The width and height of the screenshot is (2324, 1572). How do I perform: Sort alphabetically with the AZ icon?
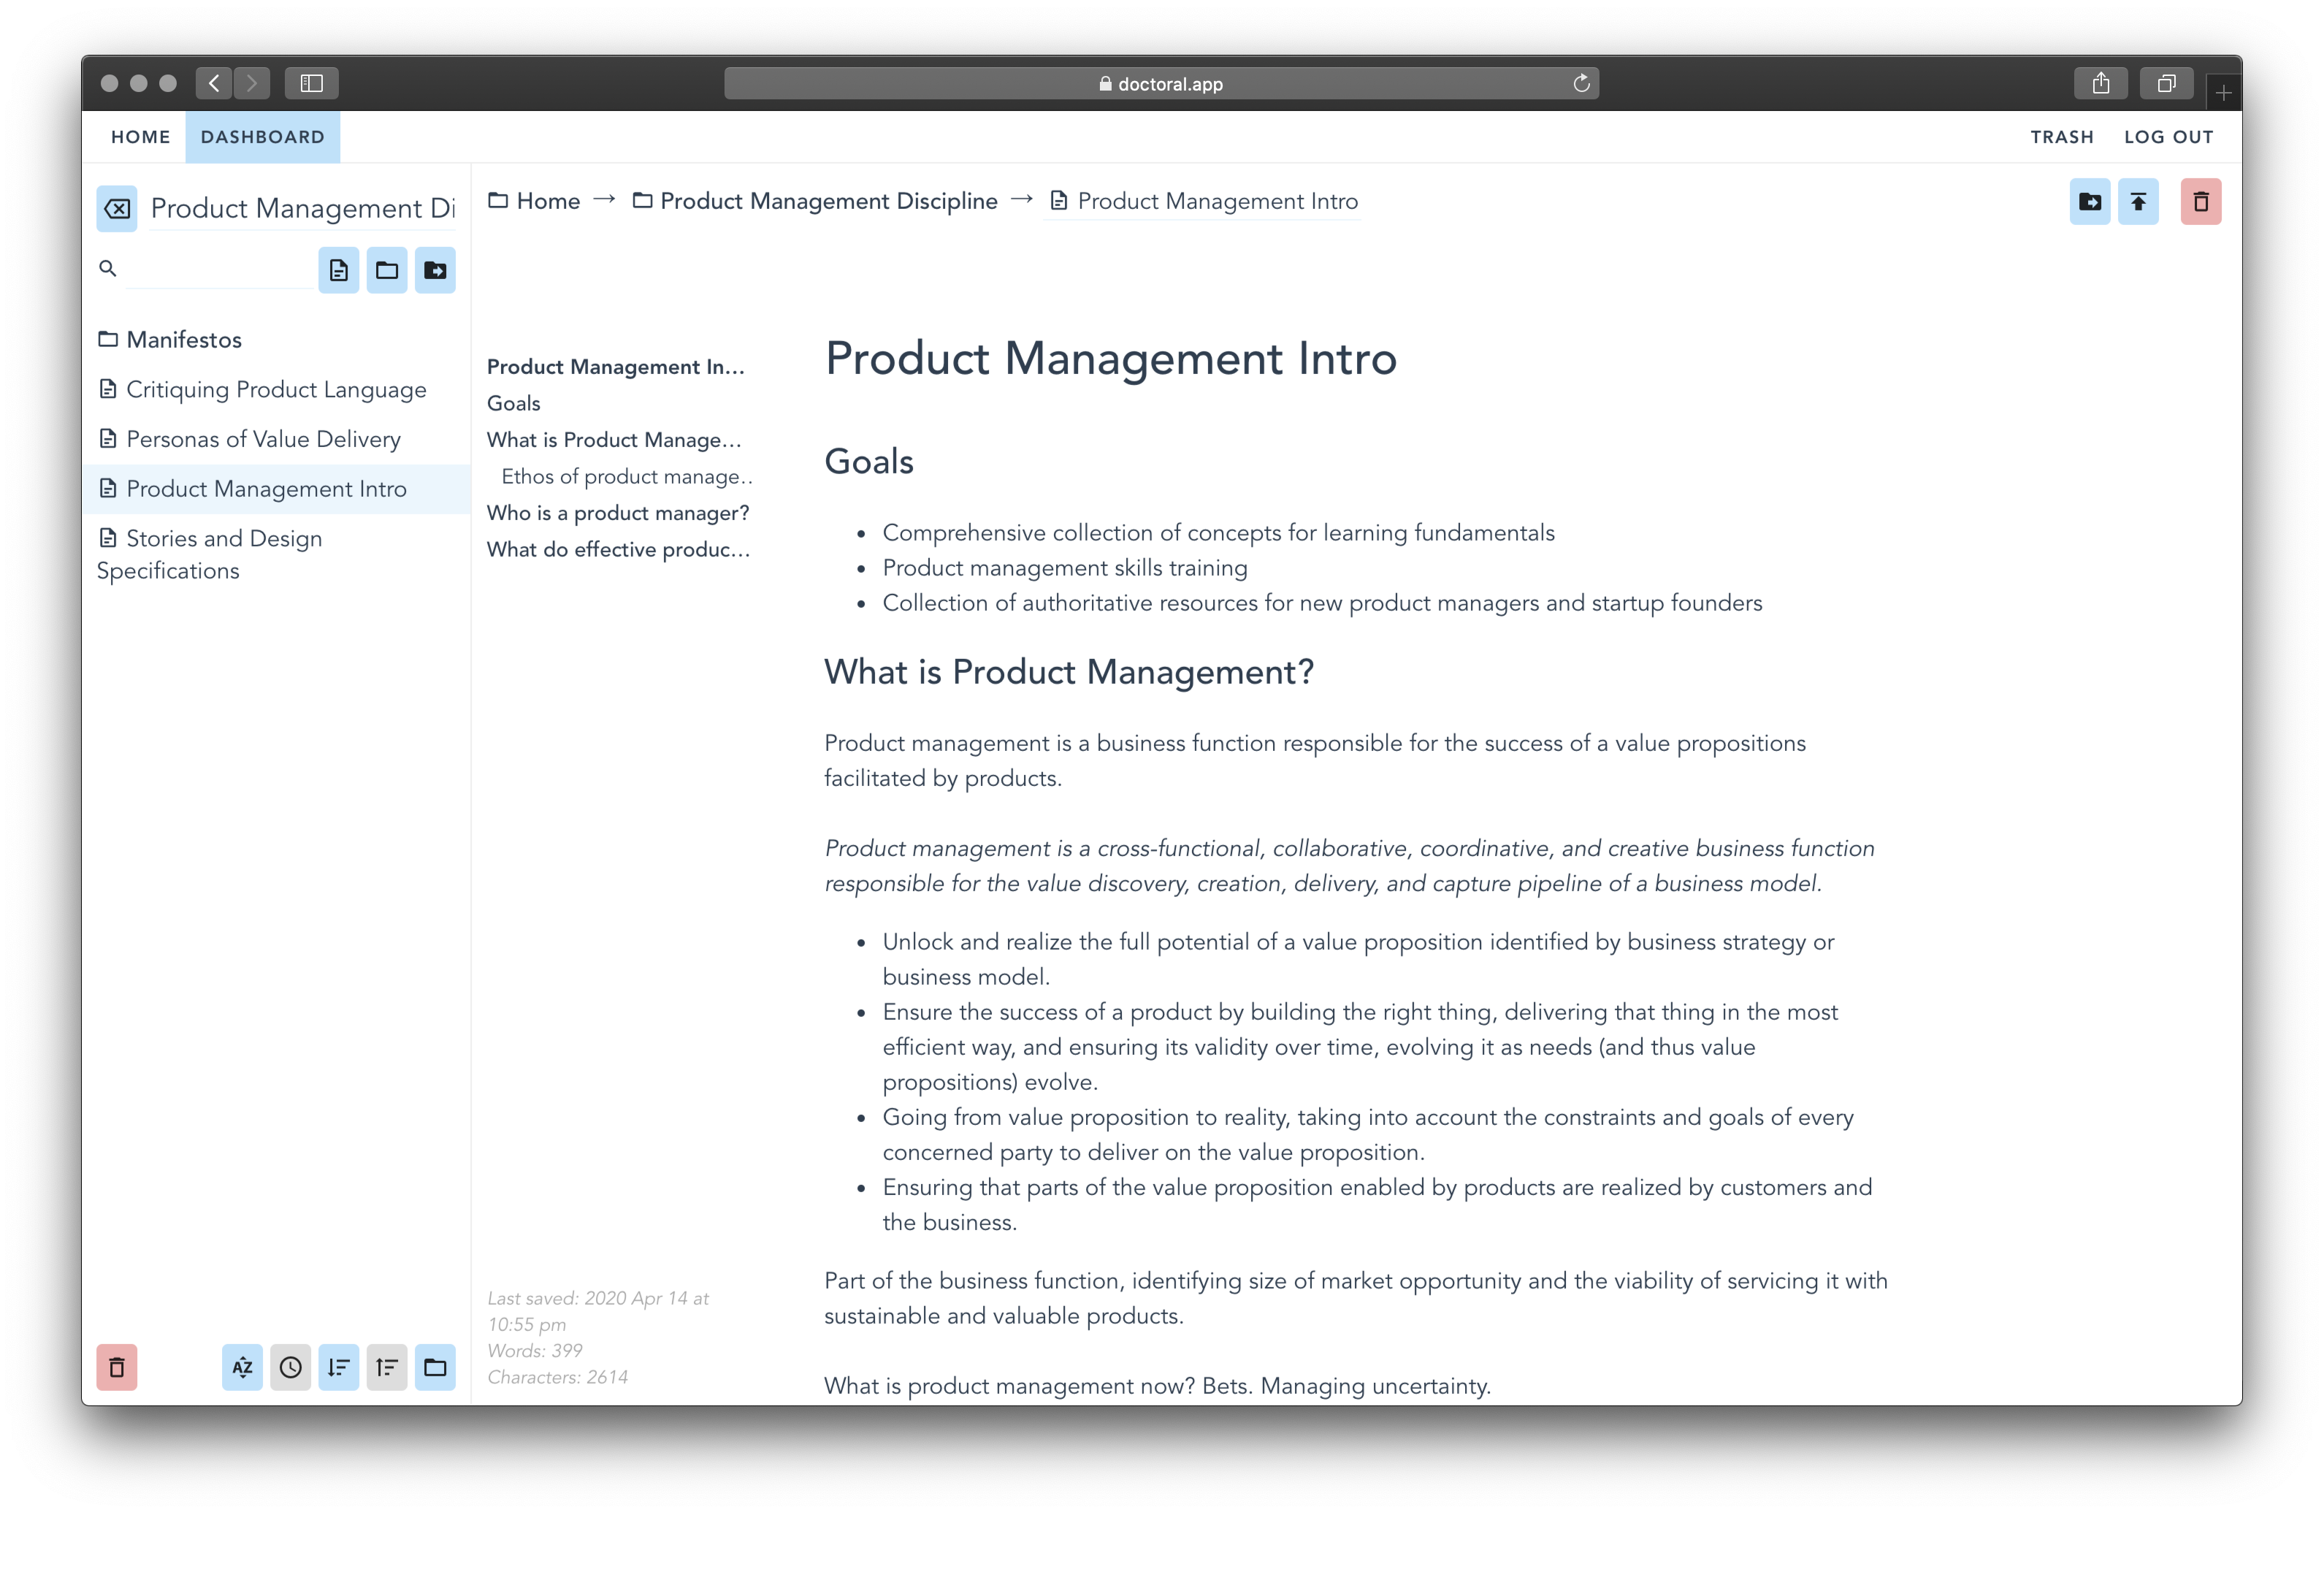[x=242, y=1367]
